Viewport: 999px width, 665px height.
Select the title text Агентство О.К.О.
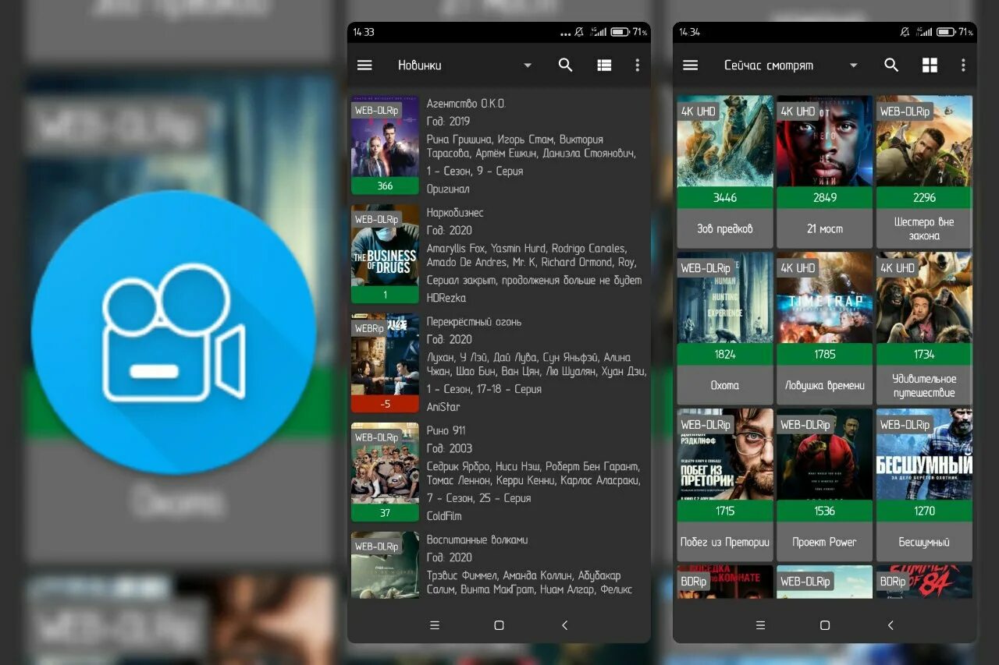click(466, 104)
